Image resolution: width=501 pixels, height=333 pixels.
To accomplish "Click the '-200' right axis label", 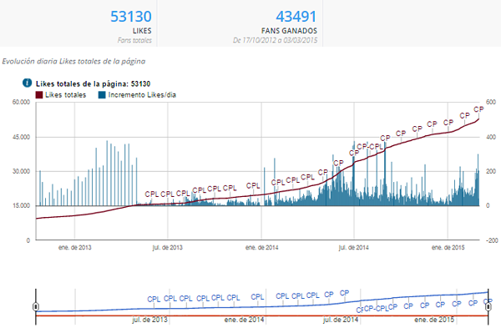I will point(492,240).
